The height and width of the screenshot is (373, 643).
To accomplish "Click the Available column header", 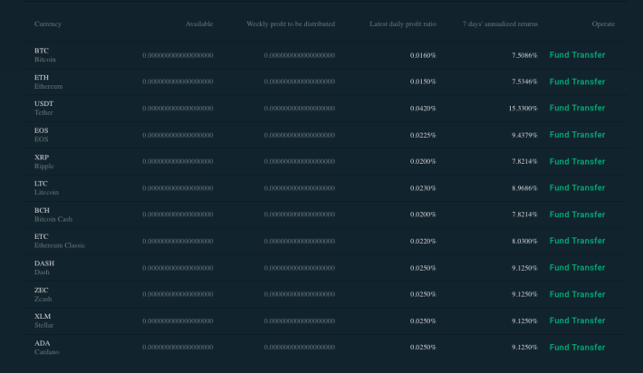I will click(x=199, y=24).
